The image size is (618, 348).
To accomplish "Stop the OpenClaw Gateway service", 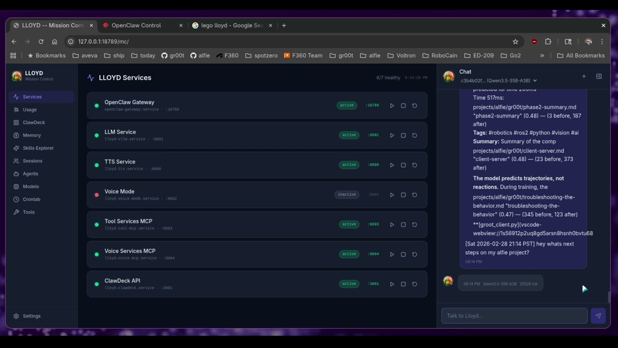I will tap(403, 105).
